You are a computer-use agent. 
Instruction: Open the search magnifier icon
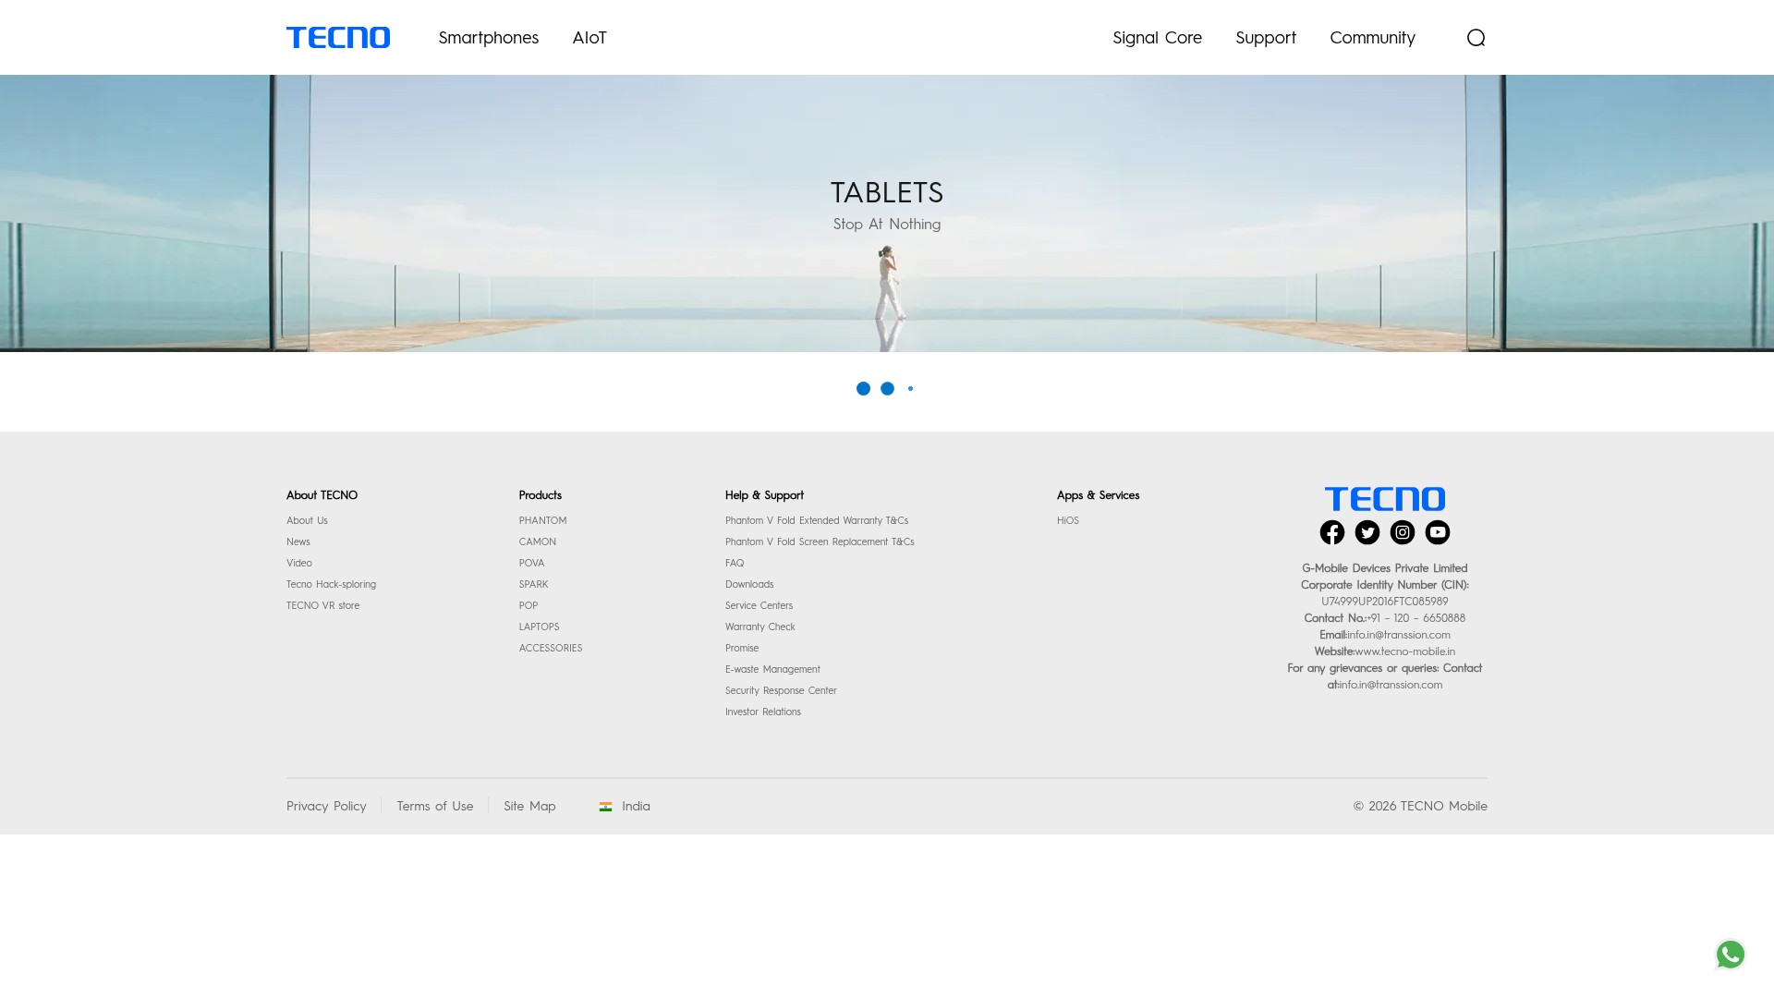(1476, 38)
